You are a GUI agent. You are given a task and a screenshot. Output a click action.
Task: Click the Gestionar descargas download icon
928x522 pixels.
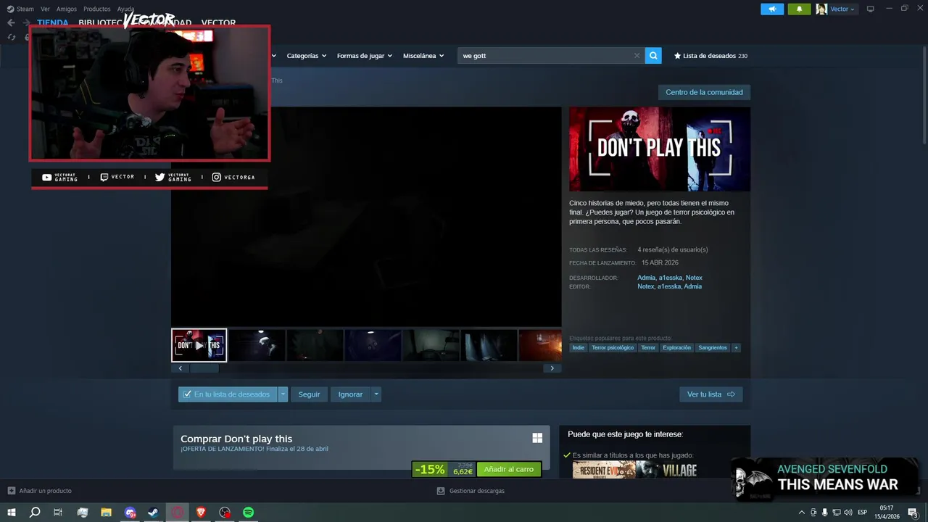(441, 491)
